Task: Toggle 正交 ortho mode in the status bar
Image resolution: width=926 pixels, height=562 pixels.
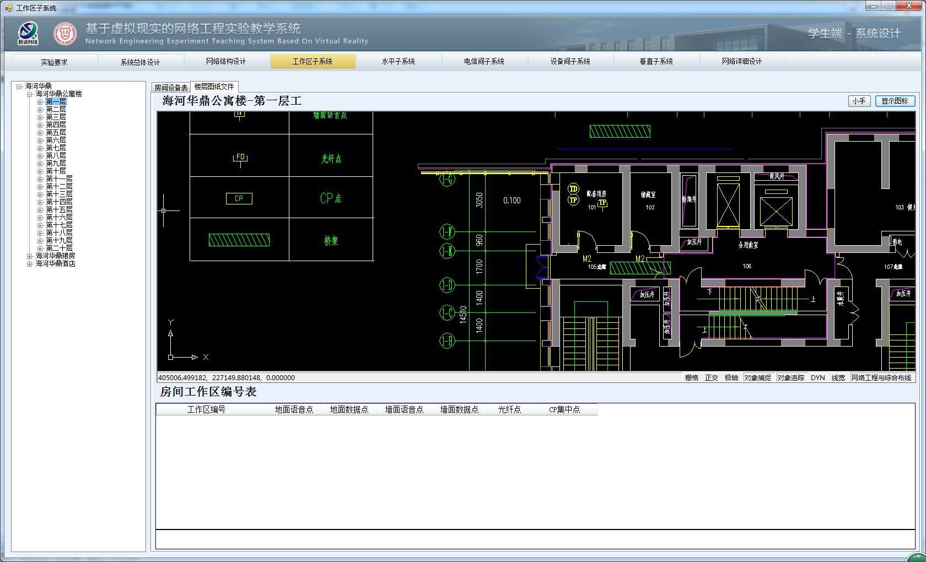Action: pos(712,378)
